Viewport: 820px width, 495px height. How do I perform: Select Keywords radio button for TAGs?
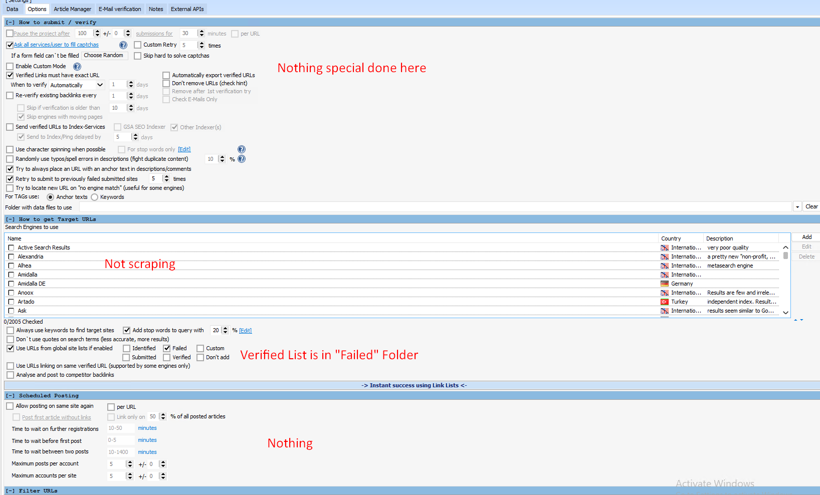click(x=94, y=197)
